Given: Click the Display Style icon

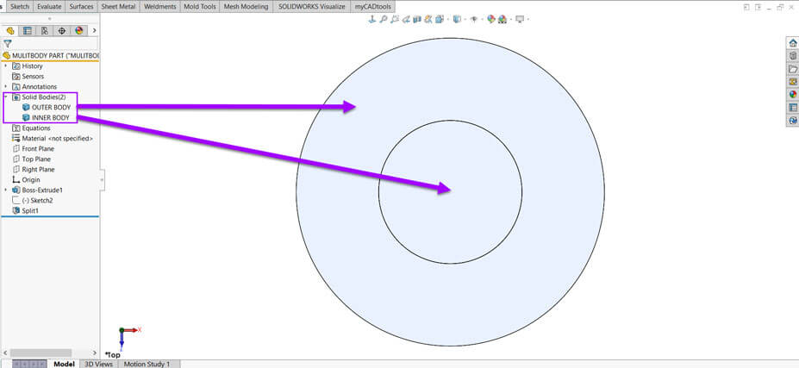Looking at the screenshot, I should click(457, 19).
